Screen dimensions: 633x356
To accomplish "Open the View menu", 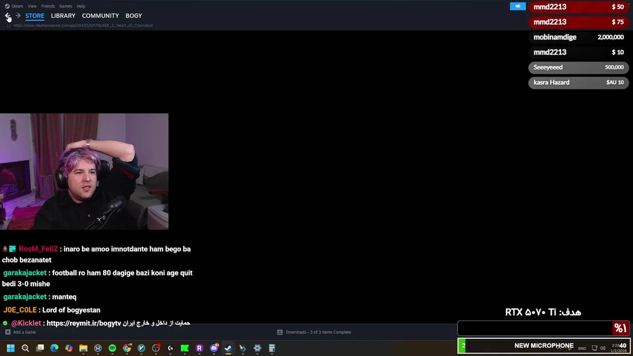I will pos(32,6).
